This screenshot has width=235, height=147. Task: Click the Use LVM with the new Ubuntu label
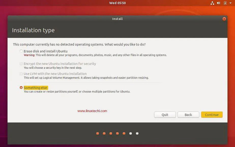click(x=55, y=74)
